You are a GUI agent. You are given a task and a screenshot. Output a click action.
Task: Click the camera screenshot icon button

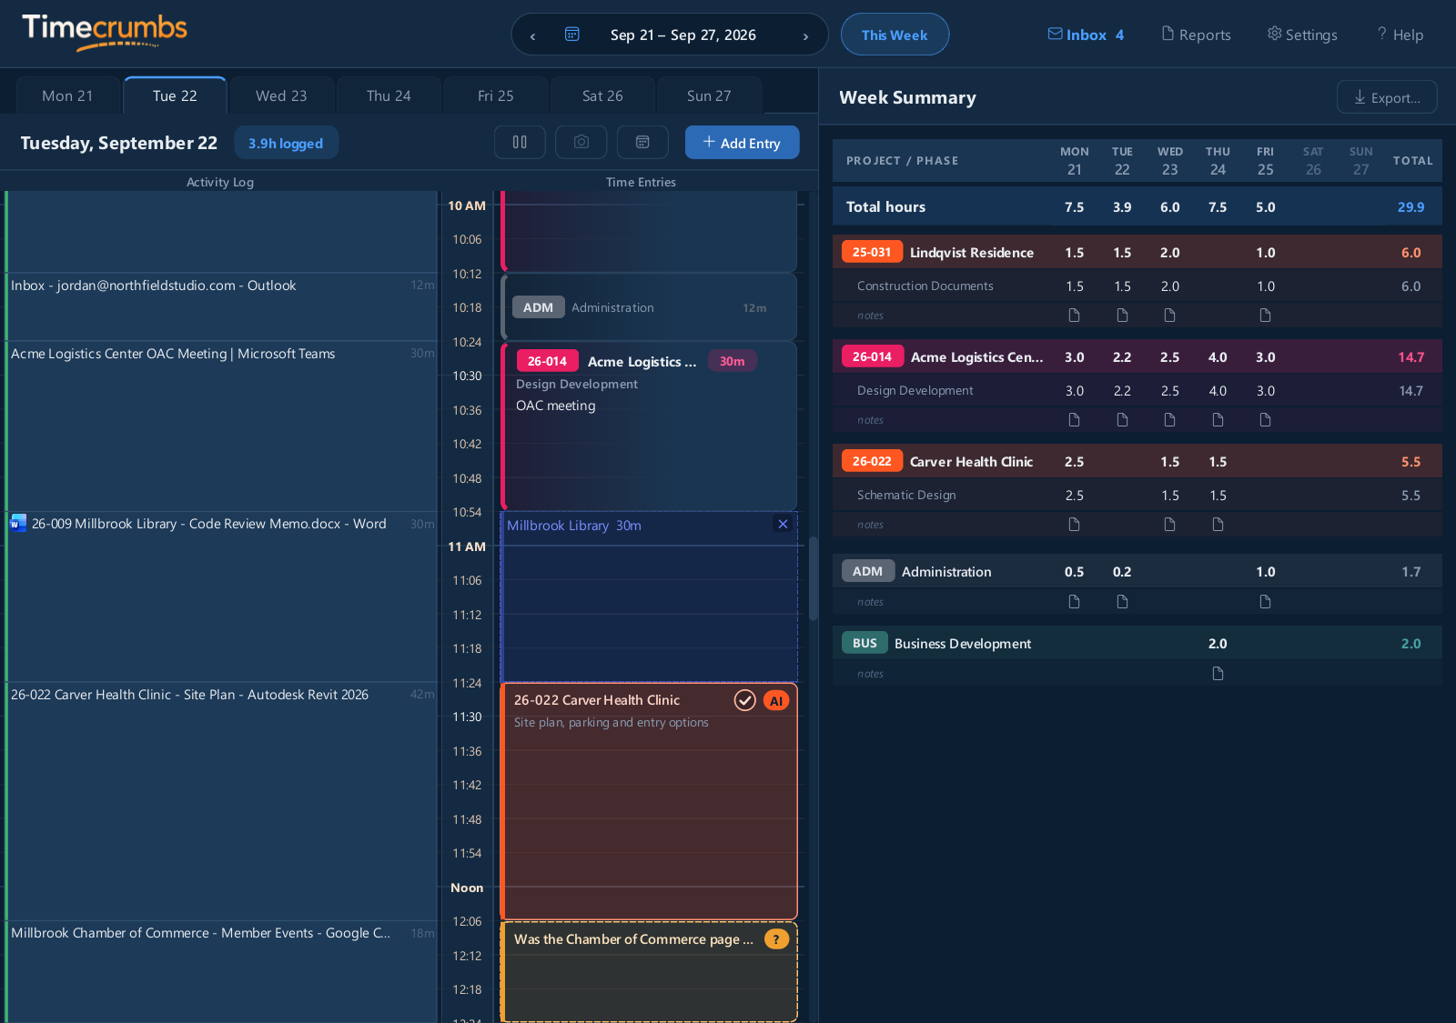point(581,143)
